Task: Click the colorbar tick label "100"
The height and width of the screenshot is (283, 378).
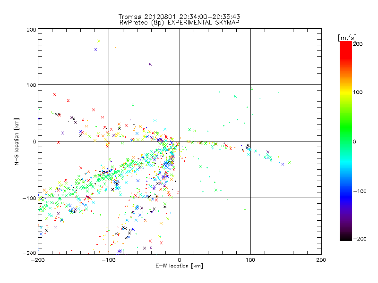Action: pyautogui.click(x=358, y=92)
